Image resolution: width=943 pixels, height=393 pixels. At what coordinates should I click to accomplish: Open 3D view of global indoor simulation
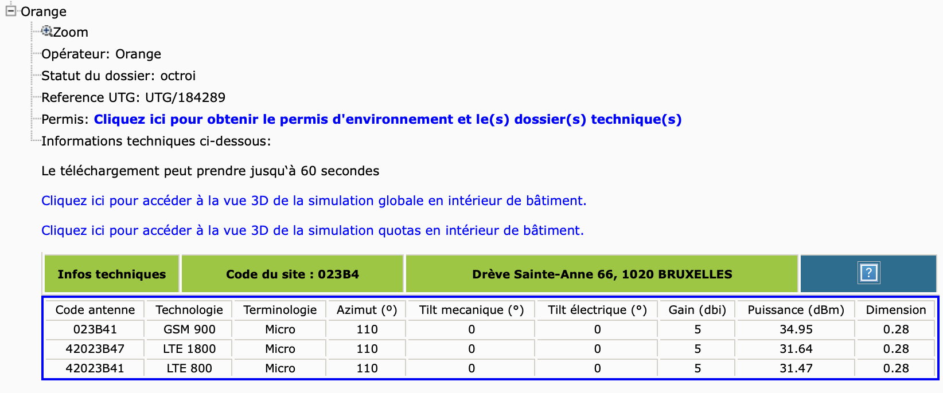pos(314,201)
